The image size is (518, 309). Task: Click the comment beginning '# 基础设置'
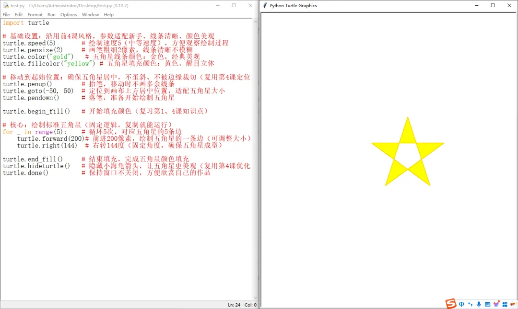point(108,36)
